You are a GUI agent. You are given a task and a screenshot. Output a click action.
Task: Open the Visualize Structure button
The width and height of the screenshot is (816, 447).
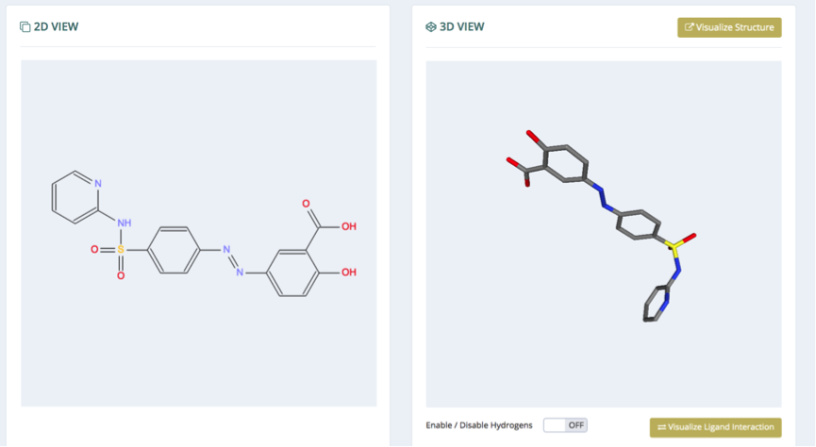[729, 27]
